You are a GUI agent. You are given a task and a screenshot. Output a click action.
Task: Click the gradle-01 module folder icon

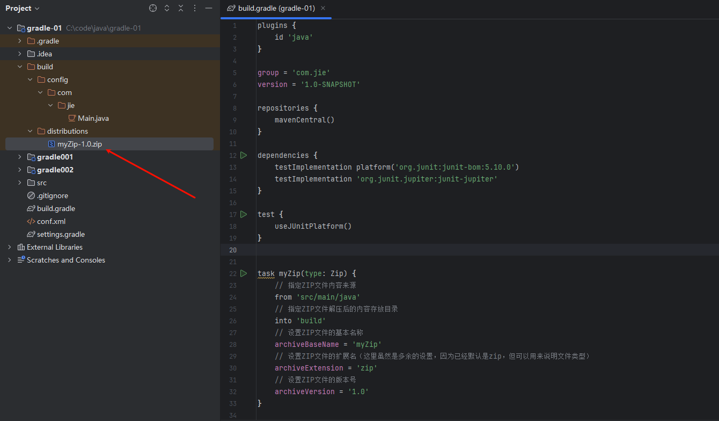[21, 28]
